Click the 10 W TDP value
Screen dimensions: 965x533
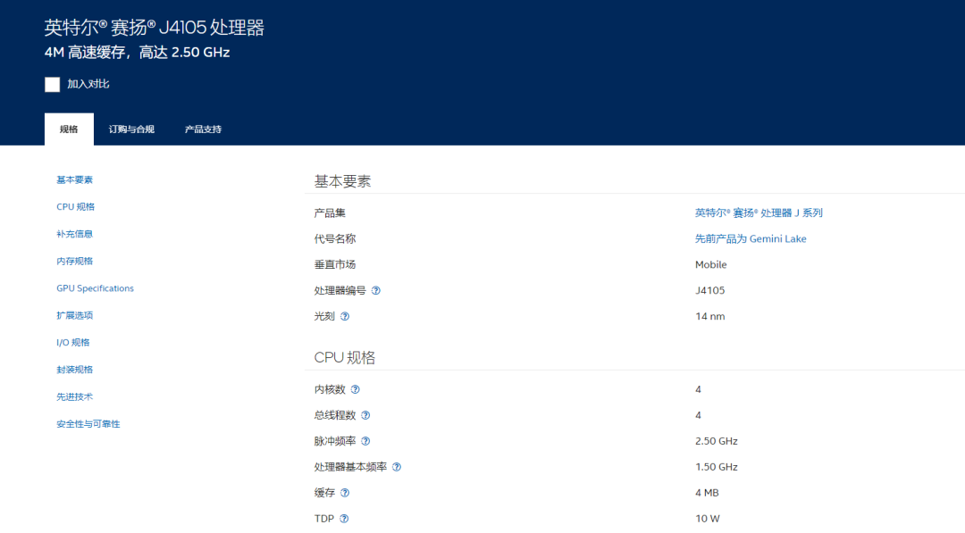coord(708,518)
